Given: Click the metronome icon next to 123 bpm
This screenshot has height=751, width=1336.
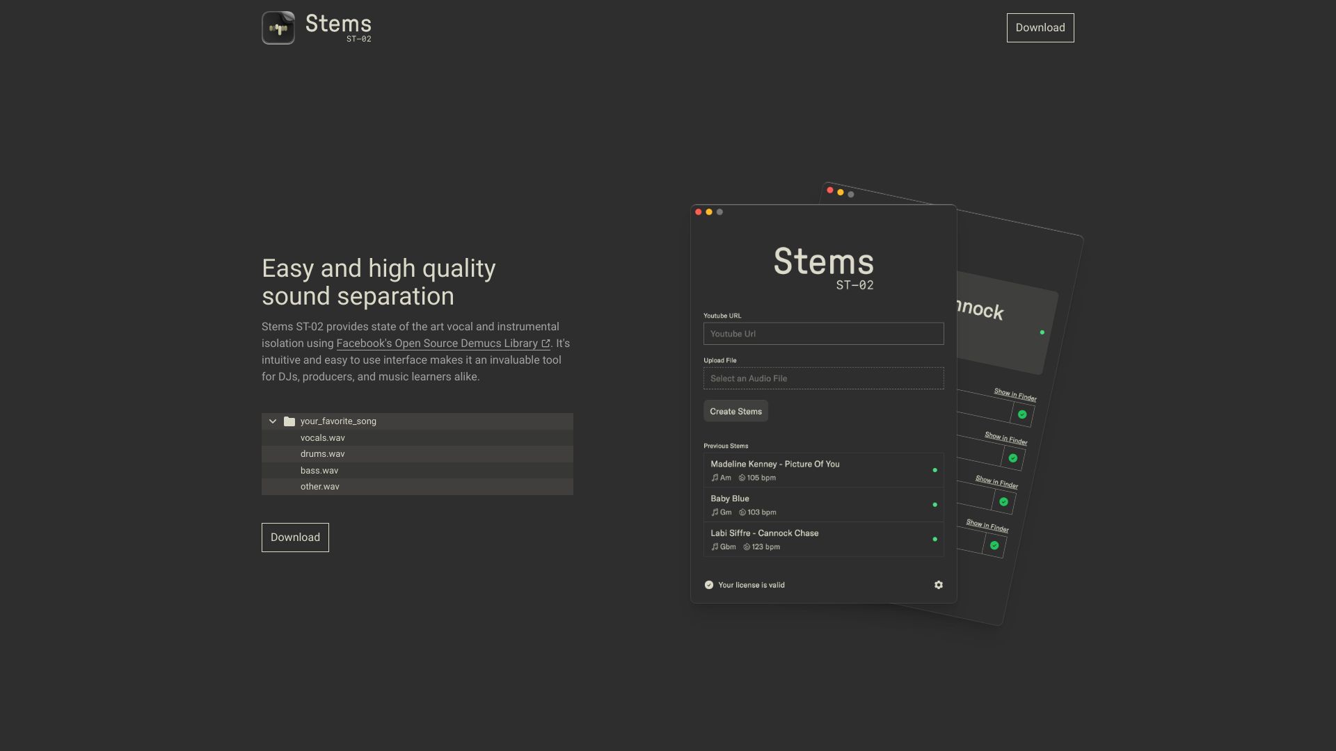Looking at the screenshot, I should coord(746,547).
